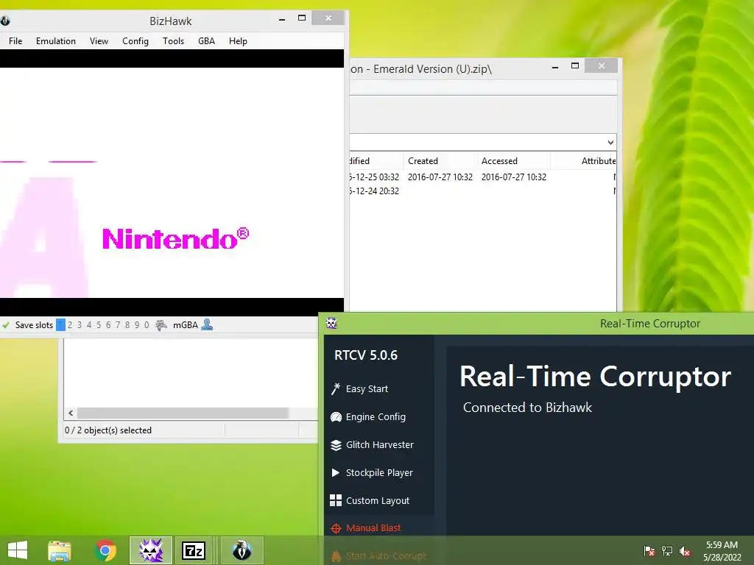The image size is (754, 565).
Task: Open the File menu in BizHawk
Action: pos(15,41)
